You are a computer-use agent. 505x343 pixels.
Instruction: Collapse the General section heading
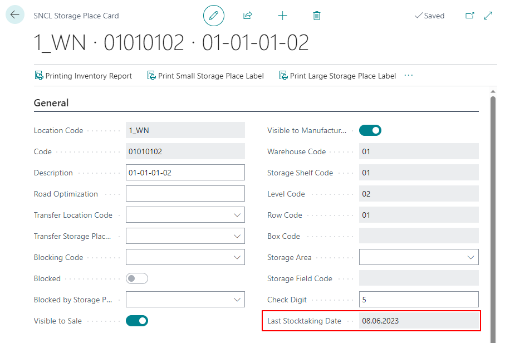pyautogui.click(x=51, y=103)
